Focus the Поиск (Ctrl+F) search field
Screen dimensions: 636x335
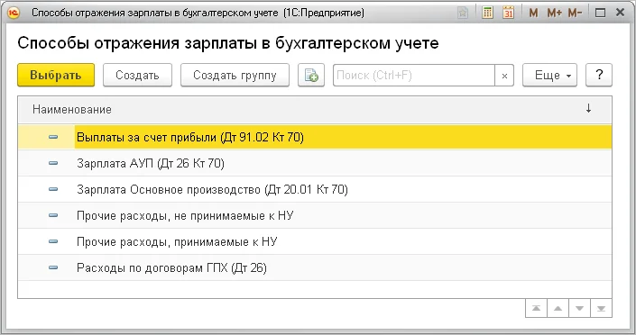414,75
